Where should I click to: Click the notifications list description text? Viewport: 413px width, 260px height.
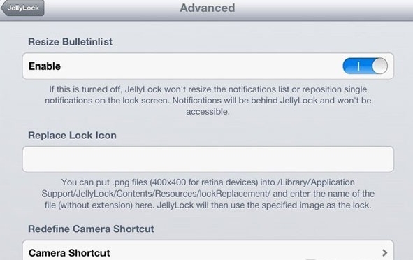coord(208,101)
